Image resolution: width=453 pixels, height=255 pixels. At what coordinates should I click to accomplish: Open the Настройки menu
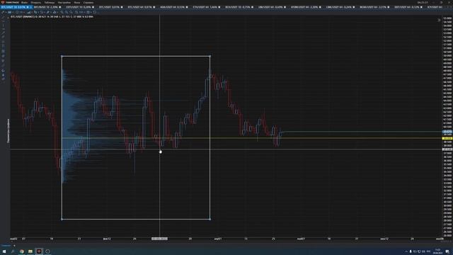(x=64, y=3)
